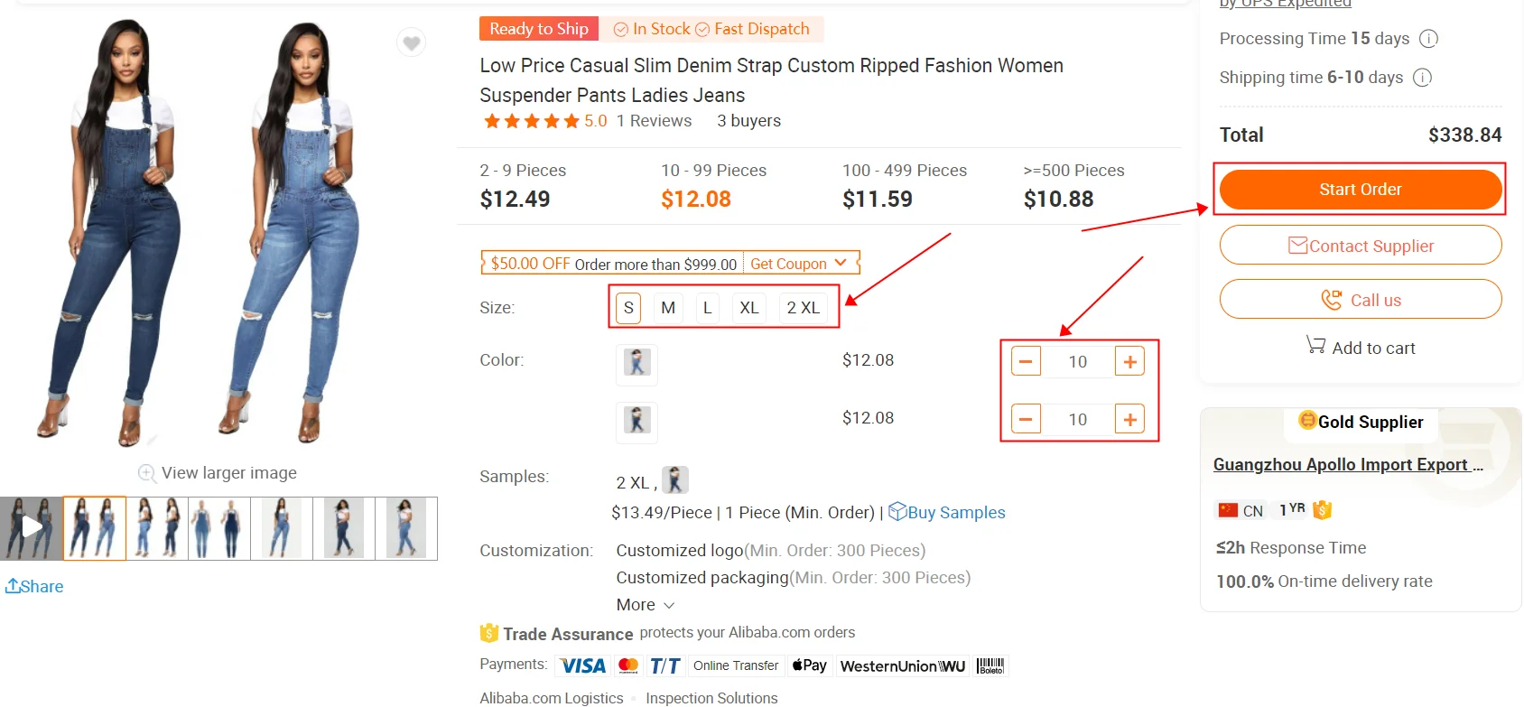Click the magnifier View larger image icon
Image resolution: width=1524 pixels, height=707 pixels.
point(147,473)
